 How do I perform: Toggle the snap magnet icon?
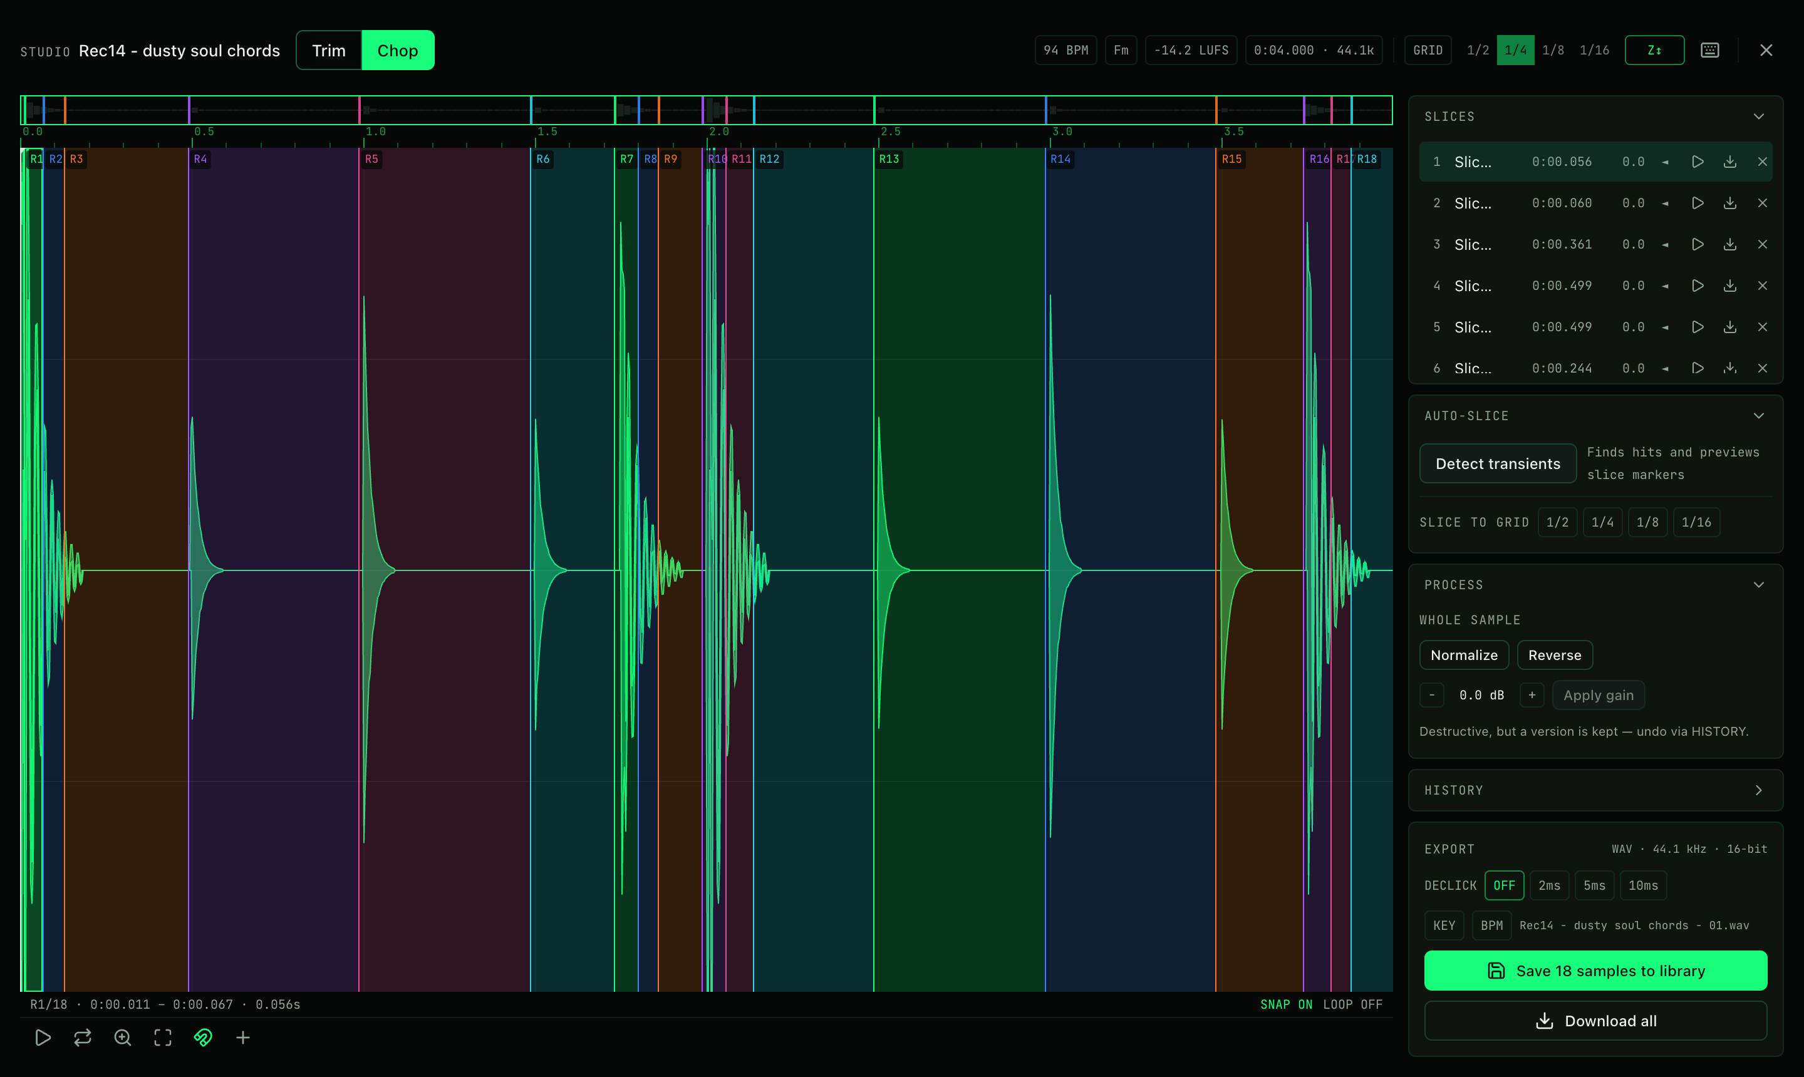(x=202, y=1038)
